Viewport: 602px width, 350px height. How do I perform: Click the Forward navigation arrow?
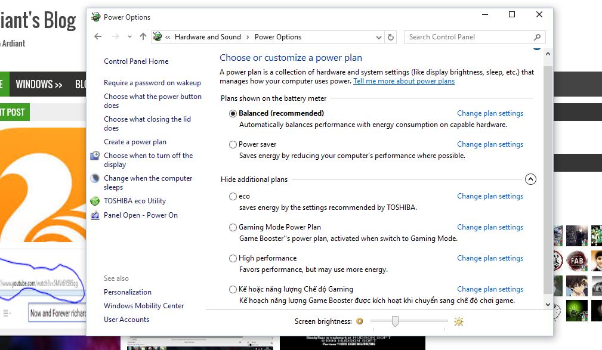[x=115, y=36]
